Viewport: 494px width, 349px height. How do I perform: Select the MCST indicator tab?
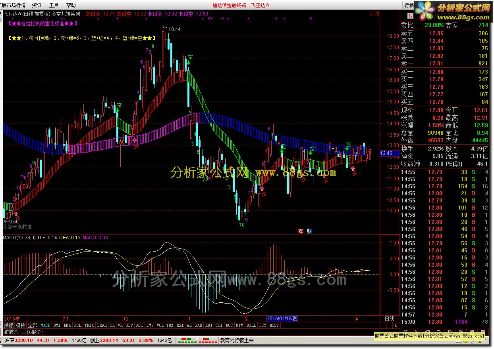click(274, 325)
